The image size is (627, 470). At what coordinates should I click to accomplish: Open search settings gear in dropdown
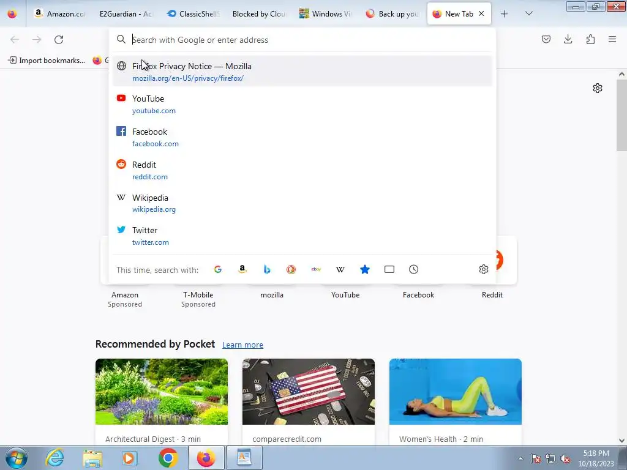484,269
